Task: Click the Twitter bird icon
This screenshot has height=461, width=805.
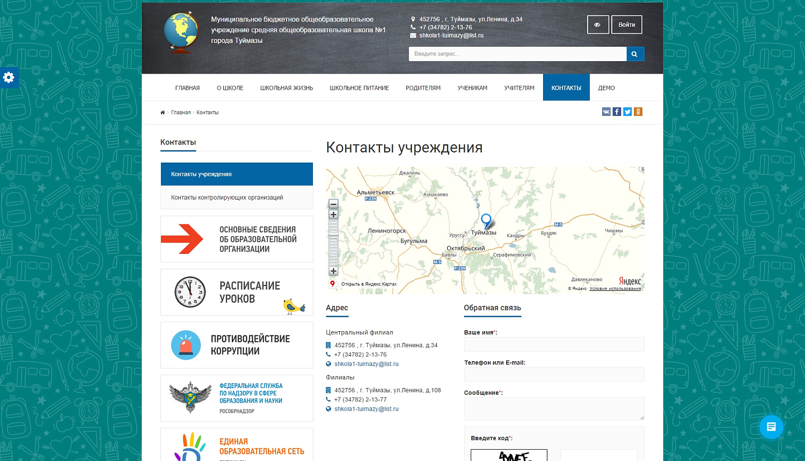Action: [x=627, y=112]
